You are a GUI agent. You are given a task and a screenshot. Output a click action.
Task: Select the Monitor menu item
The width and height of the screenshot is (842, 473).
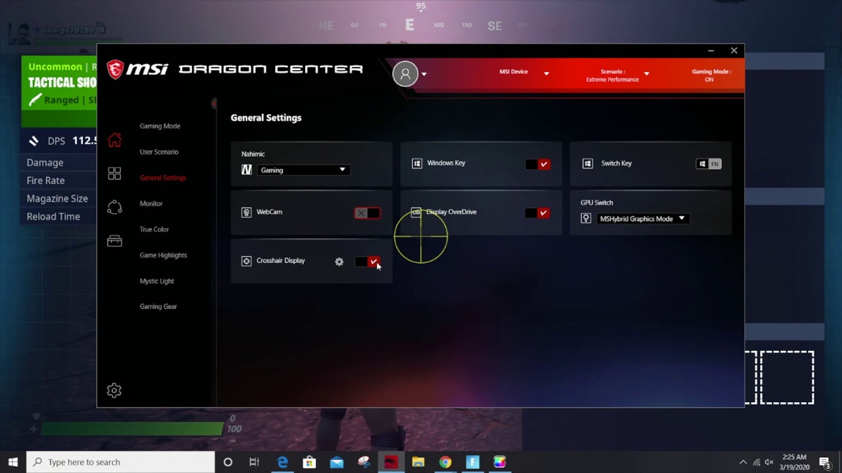click(x=151, y=204)
